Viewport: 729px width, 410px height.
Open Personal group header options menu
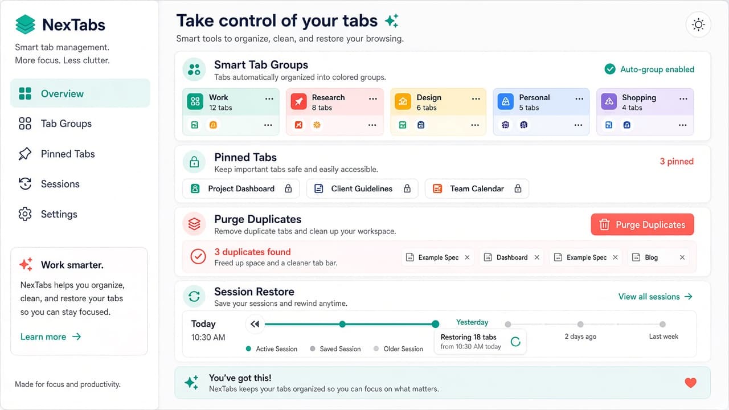[579, 99]
